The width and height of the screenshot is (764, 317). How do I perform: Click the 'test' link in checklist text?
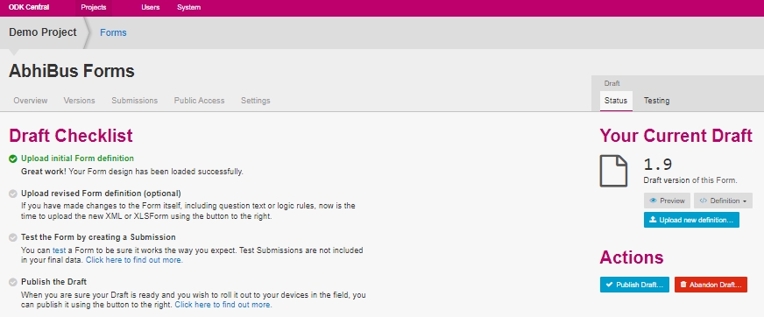(59, 250)
